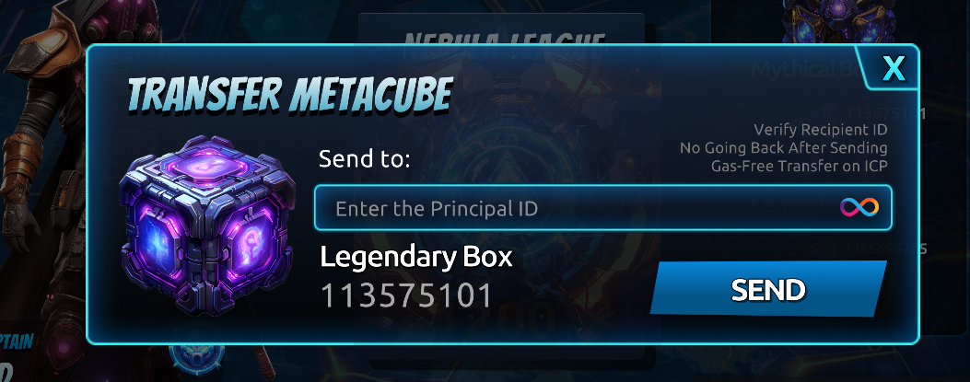The width and height of the screenshot is (970, 382).
Task: Click the "Send to:" label
Action: [x=365, y=159]
